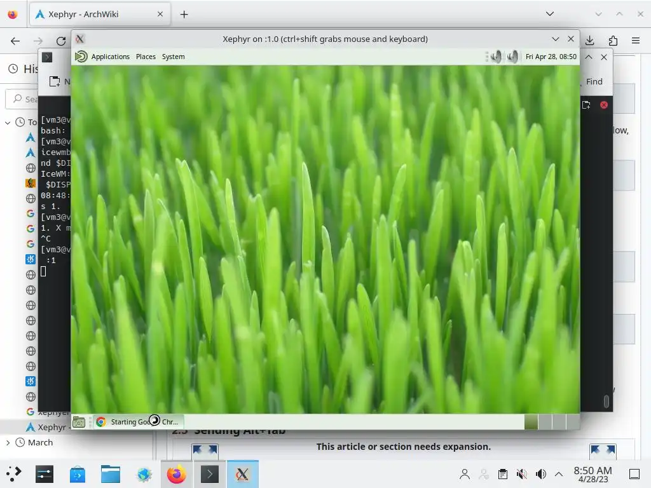Click the show desktop icon in MATE bottom panel

(x=79, y=422)
